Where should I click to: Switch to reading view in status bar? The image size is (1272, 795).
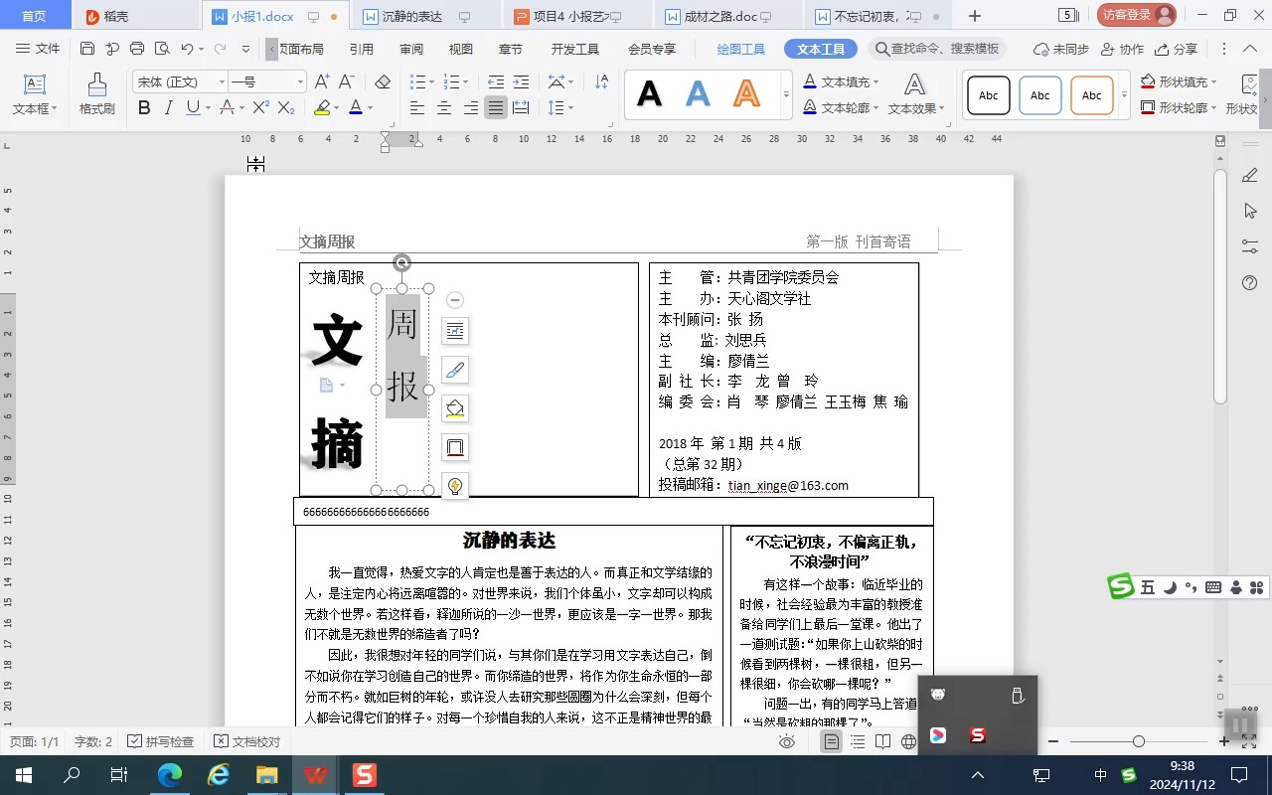882,741
